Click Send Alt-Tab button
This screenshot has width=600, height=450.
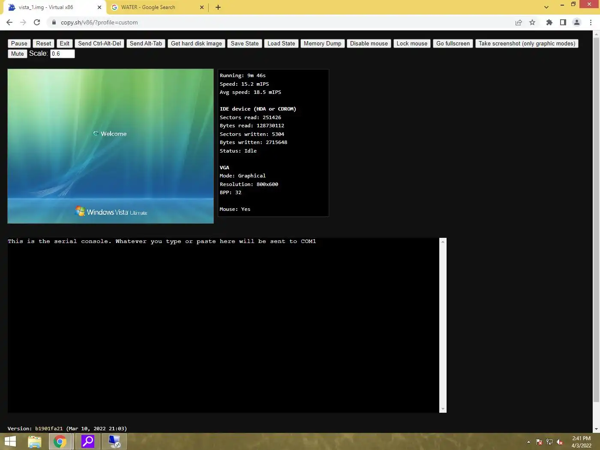pos(146,43)
